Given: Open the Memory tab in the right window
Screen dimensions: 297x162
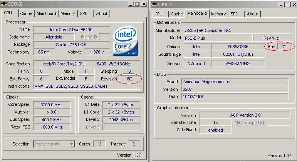Looking at the screenshot, I should pos(218,14).
